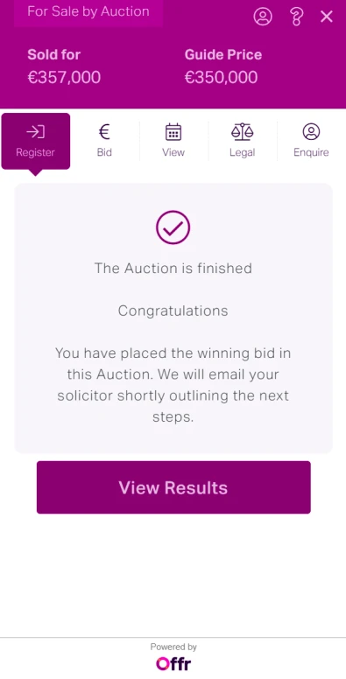Go to the Legal tab label
The width and height of the screenshot is (346, 679).
[242, 152]
